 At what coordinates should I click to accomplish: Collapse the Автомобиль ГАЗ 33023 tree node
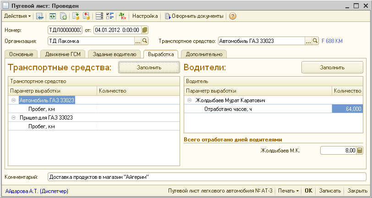14,100
